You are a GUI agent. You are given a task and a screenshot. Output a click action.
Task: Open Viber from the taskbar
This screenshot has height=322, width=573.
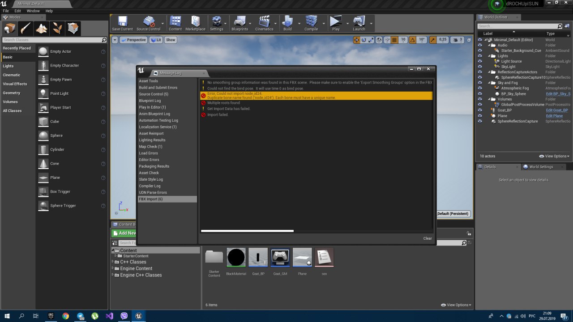coord(124,316)
